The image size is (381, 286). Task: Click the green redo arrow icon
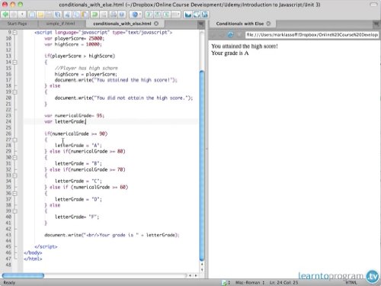click(x=94, y=14)
